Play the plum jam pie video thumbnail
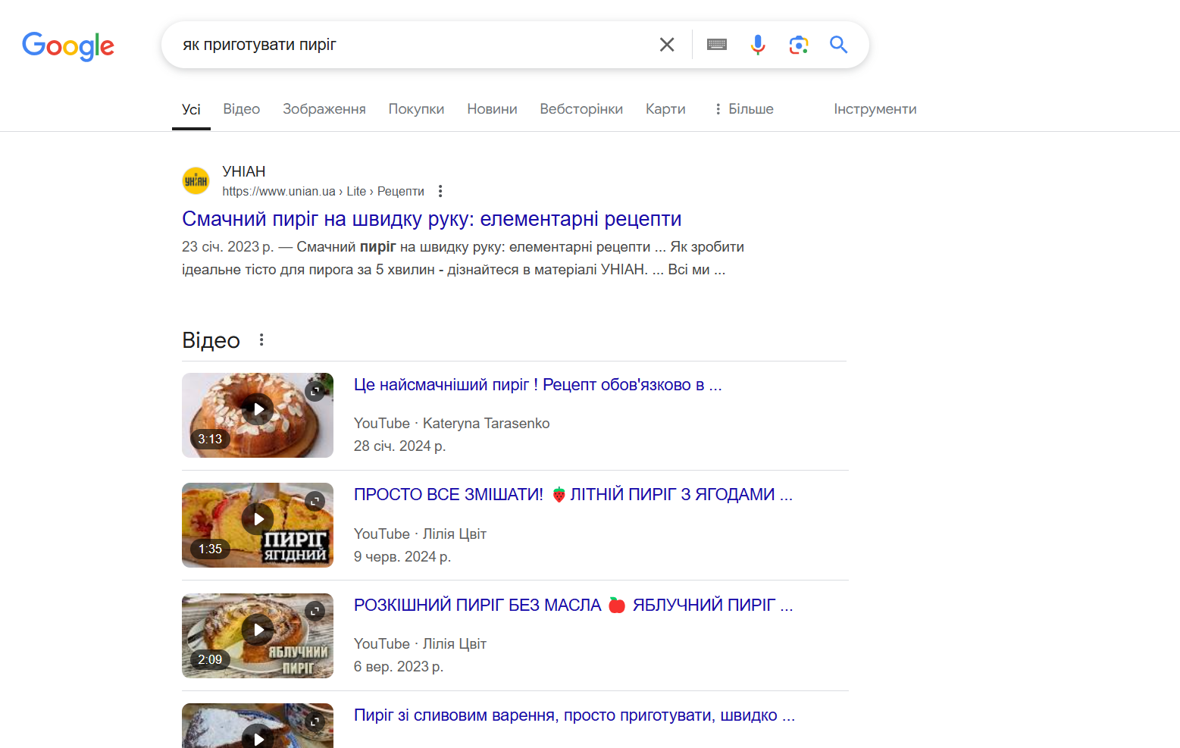The width and height of the screenshot is (1180, 748). click(258, 726)
